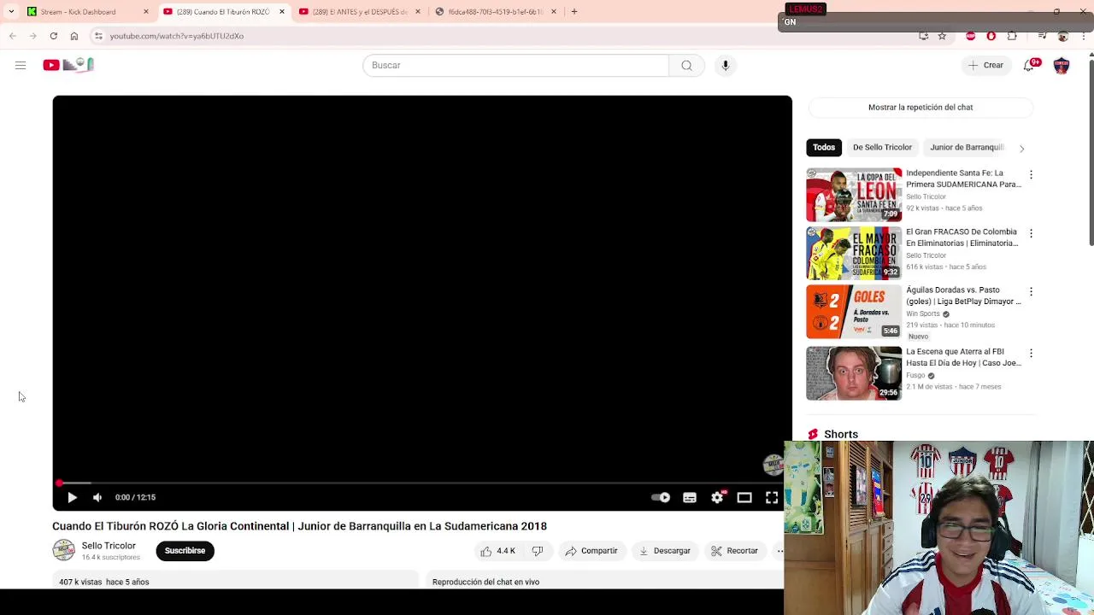Viewport: 1094px width, 615px height.
Task: Open Águilas Doradas vs. Pasto thumbnail
Action: pyautogui.click(x=854, y=312)
